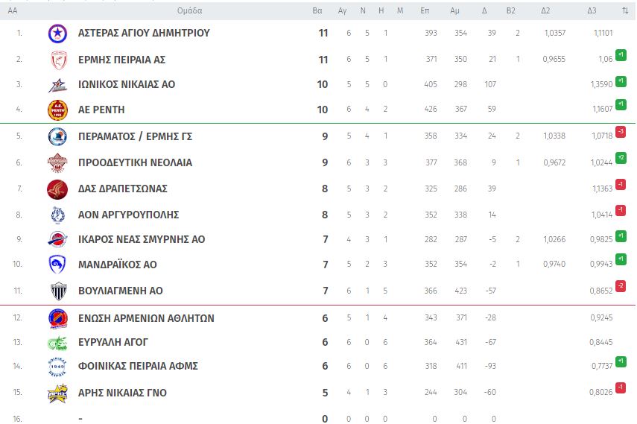Click the red -3 position change badge
Image resolution: width=637 pixels, height=424 pixels.
click(620, 132)
